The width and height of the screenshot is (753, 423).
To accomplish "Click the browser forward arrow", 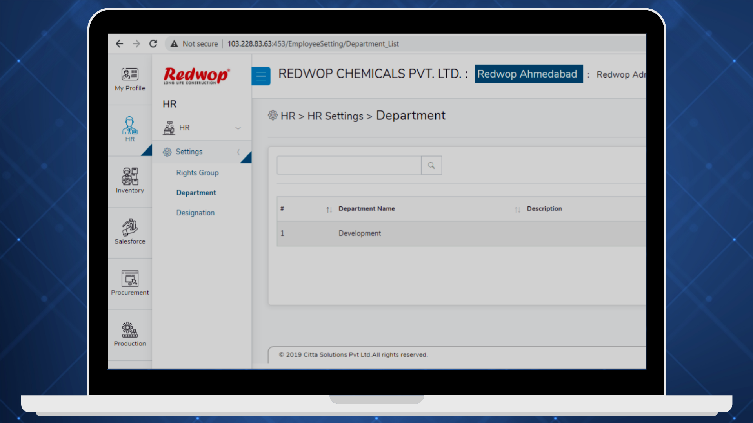I will (x=136, y=44).
